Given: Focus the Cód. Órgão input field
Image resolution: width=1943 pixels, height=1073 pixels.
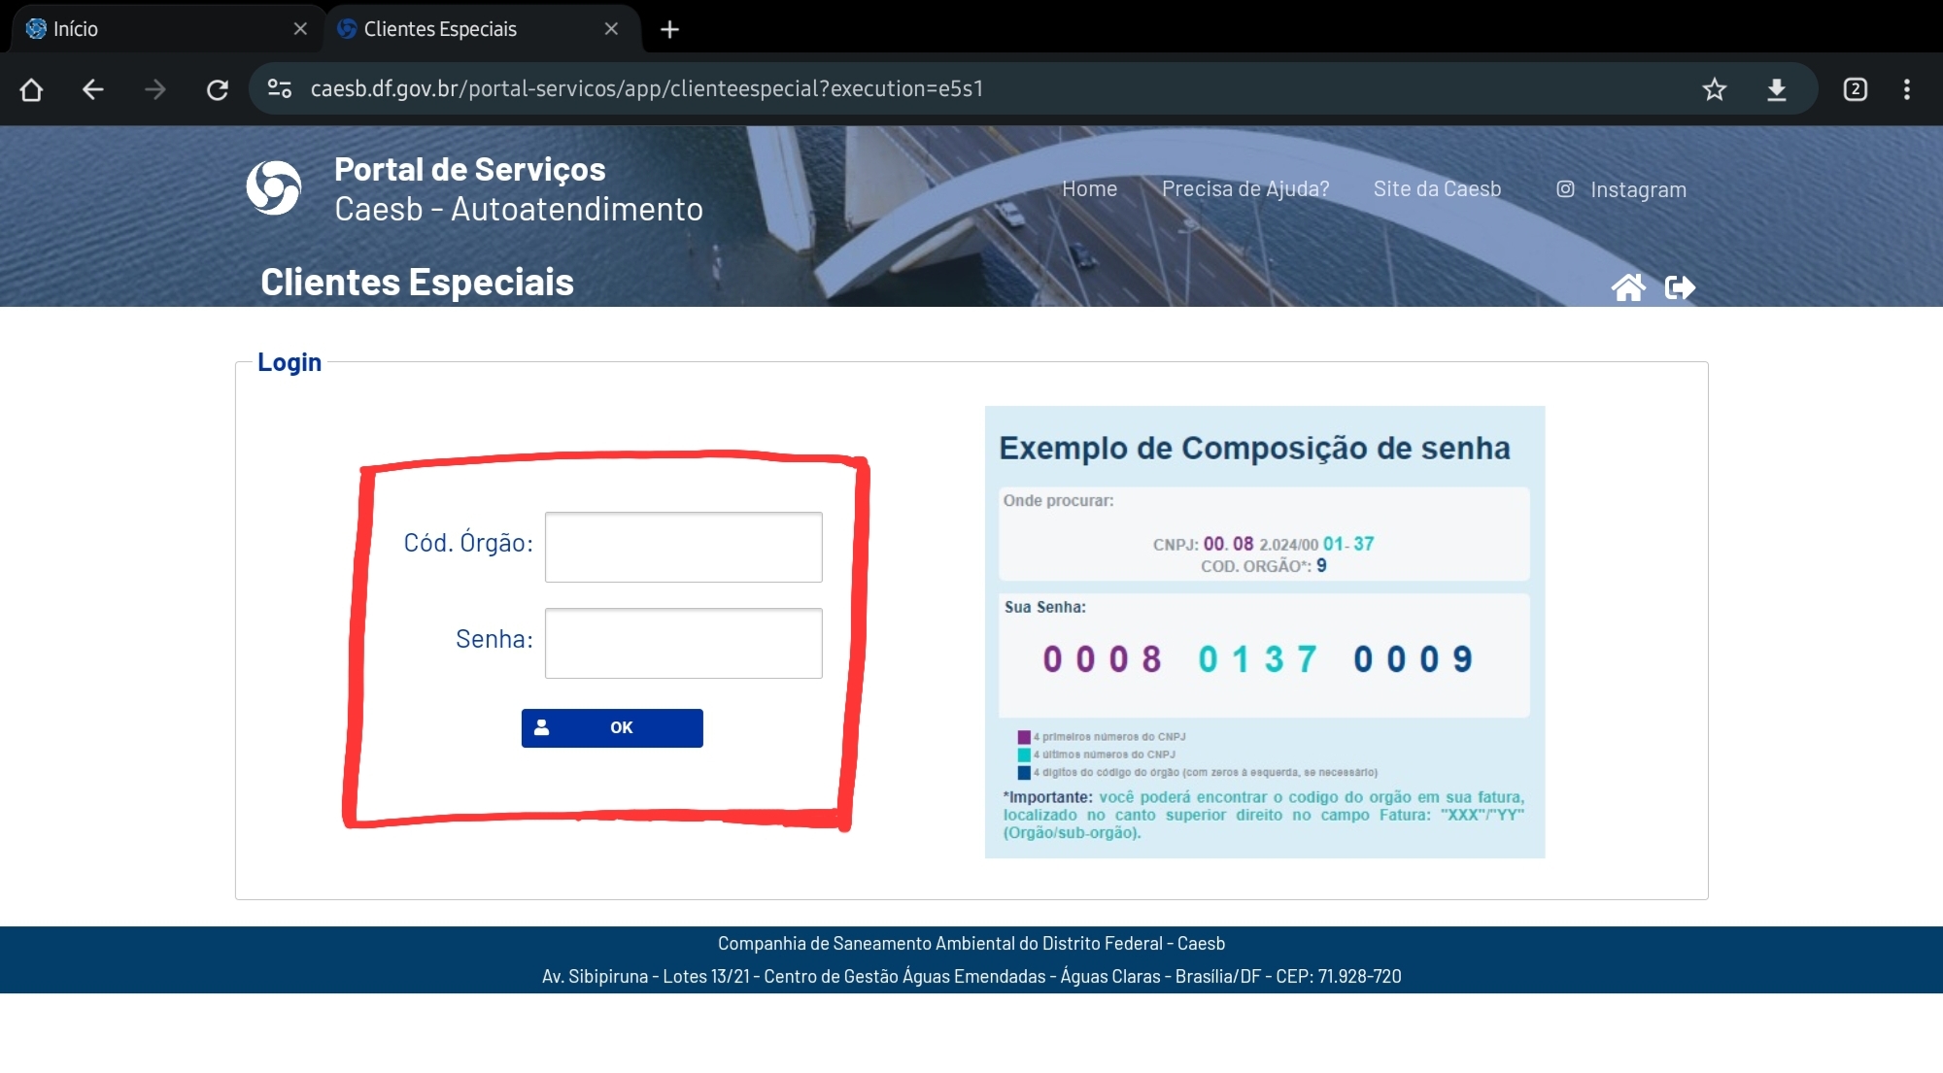Looking at the screenshot, I should pyautogui.click(x=683, y=547).
